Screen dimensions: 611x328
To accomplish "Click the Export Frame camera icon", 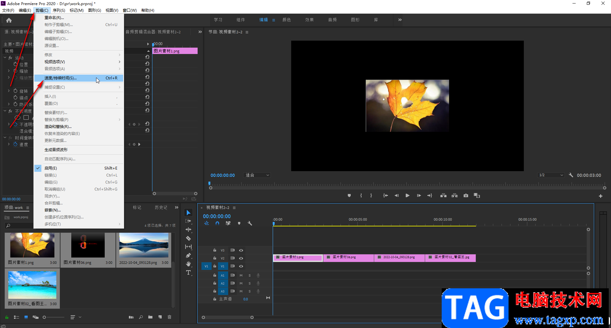I will (466, 196).
